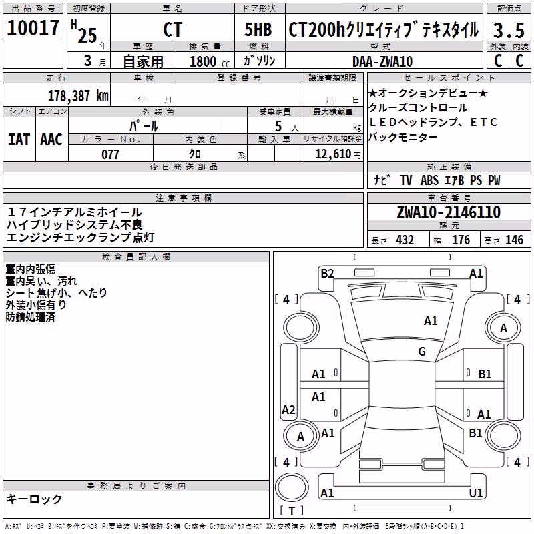The height and width of the screenshot is (534, 534).
Task: Select the inspector note "室内臭い、汚れ"
Action: click(x=41, y=281)
